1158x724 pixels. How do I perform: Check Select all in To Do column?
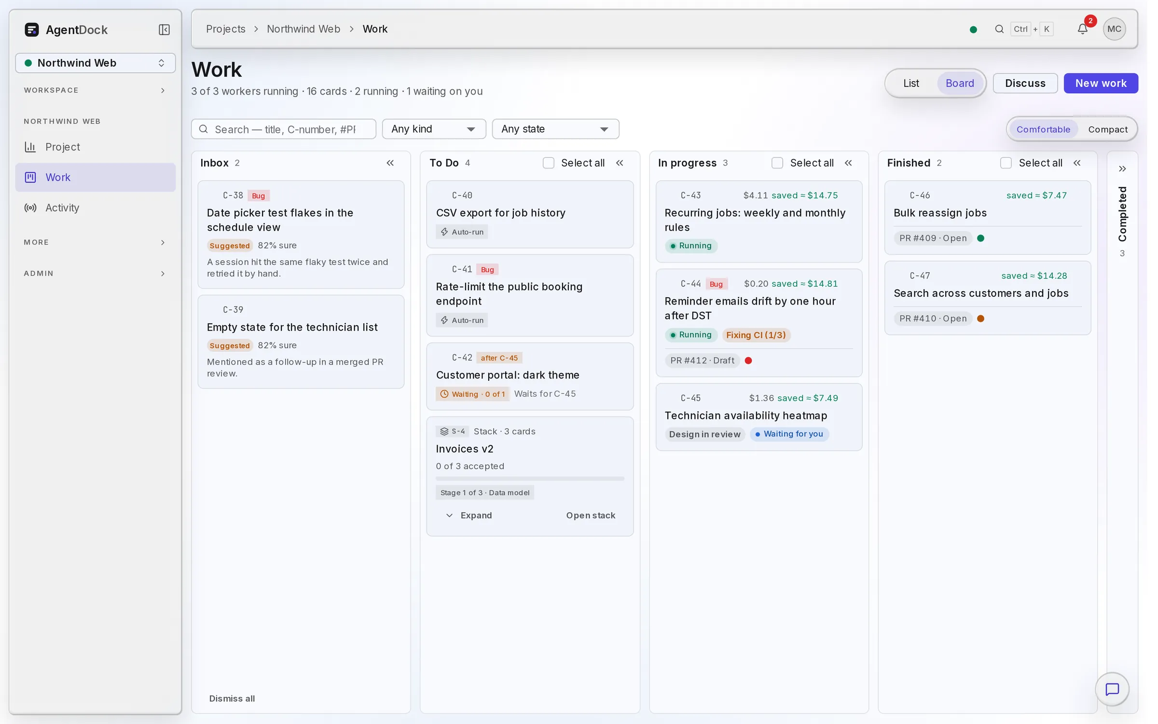(549, 163)
